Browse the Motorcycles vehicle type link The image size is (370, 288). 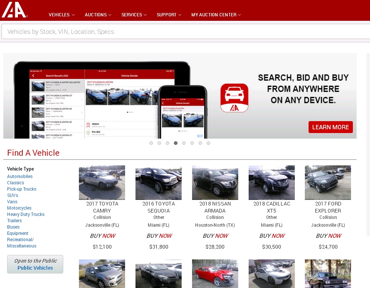tap(19, 208)
